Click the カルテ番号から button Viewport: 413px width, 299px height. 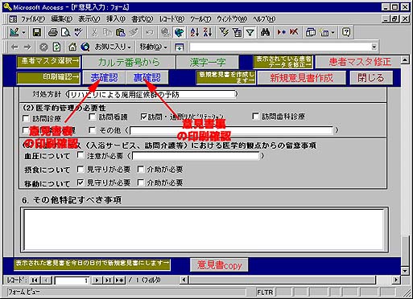[129, 62]
